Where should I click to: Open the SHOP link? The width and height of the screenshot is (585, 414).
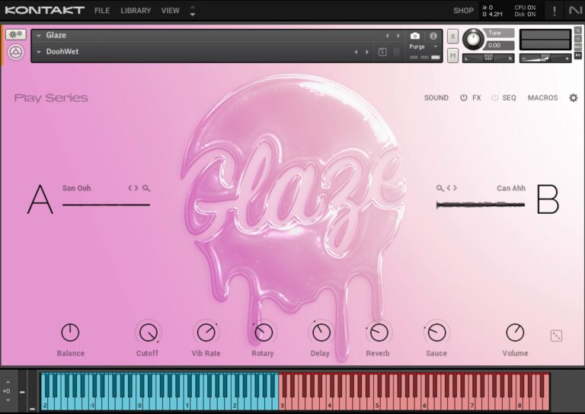point(463,11)
